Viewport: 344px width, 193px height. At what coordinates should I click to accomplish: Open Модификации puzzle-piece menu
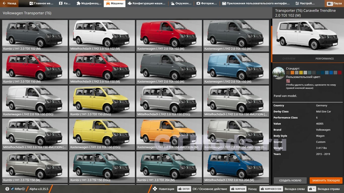click(x=89, y=4)
